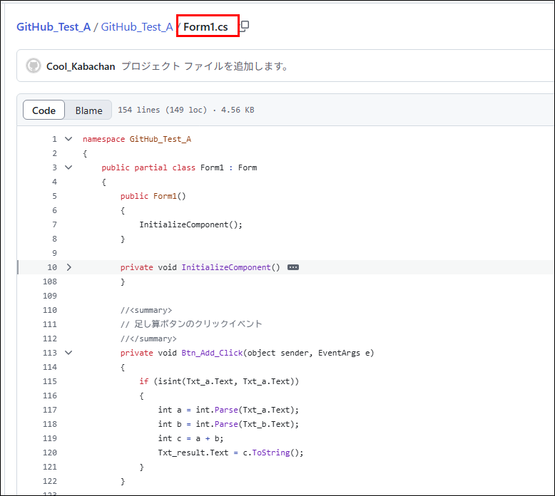Click the Form1.cs file name heading
This screenshot has height=496, width=555.
click(205, 27)
